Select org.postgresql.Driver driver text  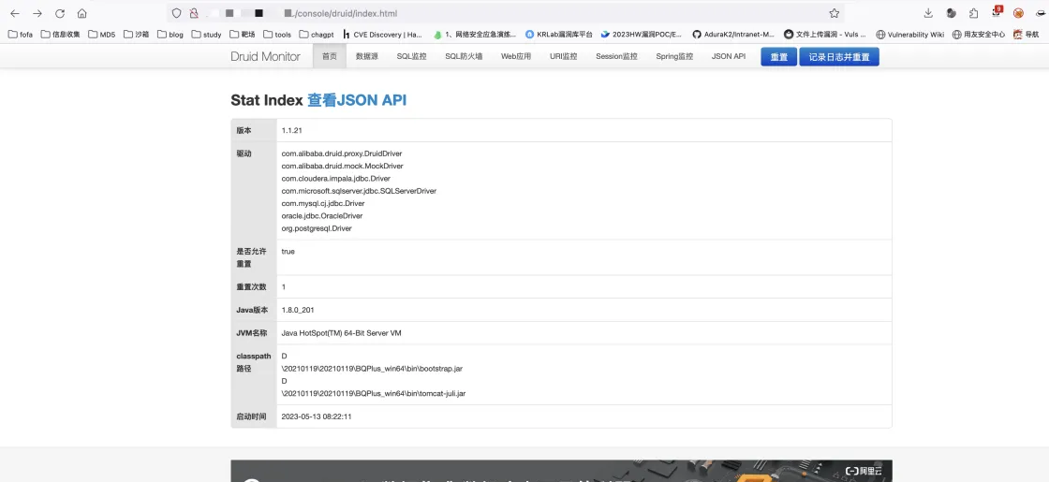click(317, 228)
